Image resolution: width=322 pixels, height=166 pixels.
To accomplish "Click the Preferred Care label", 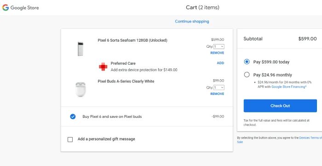I will 123,63.
